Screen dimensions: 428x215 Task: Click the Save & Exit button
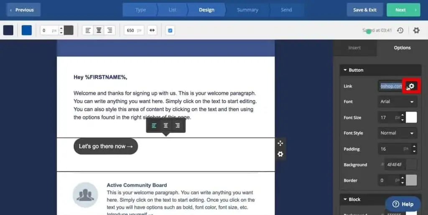[x=364, y=10]
